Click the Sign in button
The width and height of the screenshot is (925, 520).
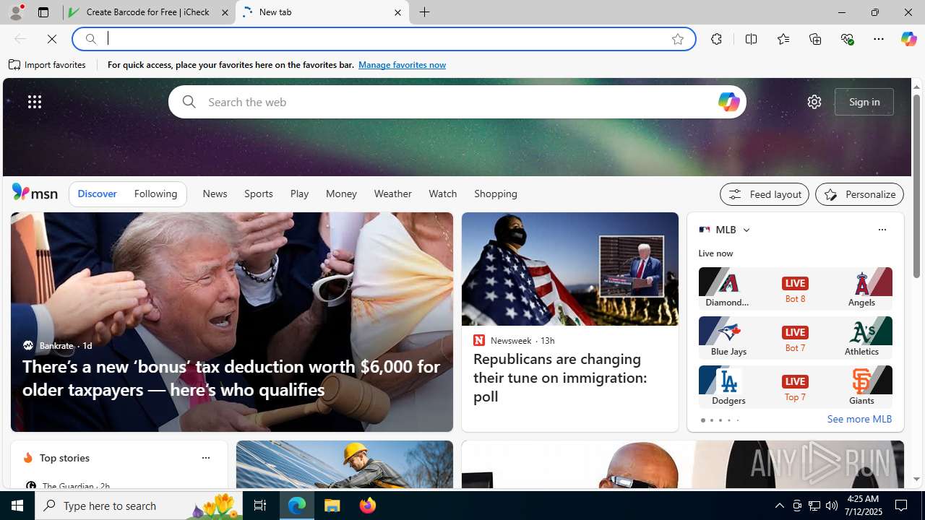pyautogui.click(x=864, y=102)
